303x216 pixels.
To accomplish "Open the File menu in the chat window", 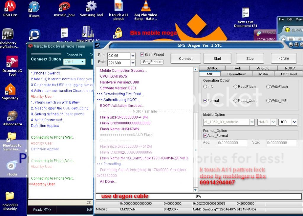I will coord(281,19).
